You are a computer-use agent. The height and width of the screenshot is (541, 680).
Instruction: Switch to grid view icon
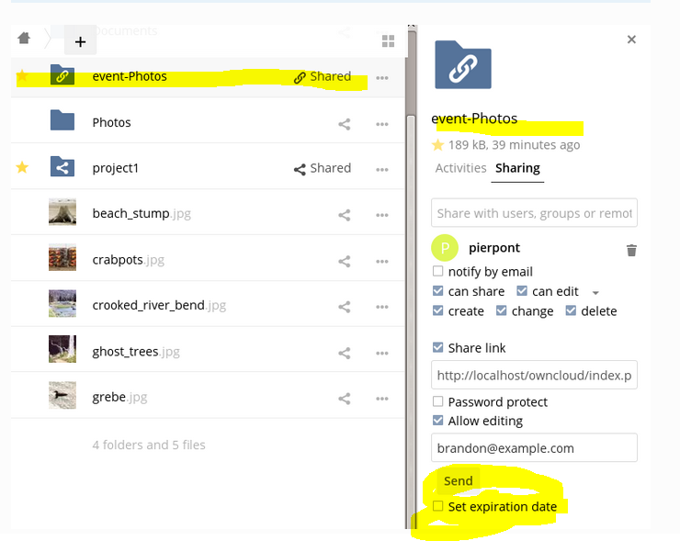click(388, 40)
